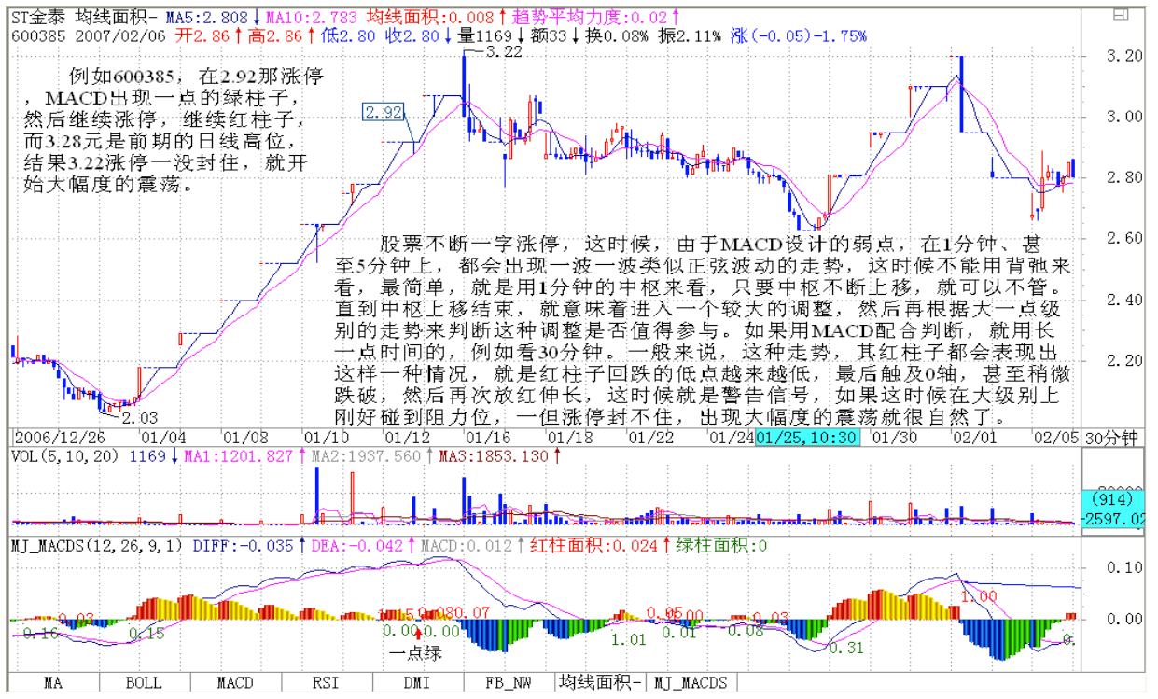Click the (914) volume value box
The width and height of the screenshot is (1158, 699).
pyautogui.click(x=1115, y=500)
